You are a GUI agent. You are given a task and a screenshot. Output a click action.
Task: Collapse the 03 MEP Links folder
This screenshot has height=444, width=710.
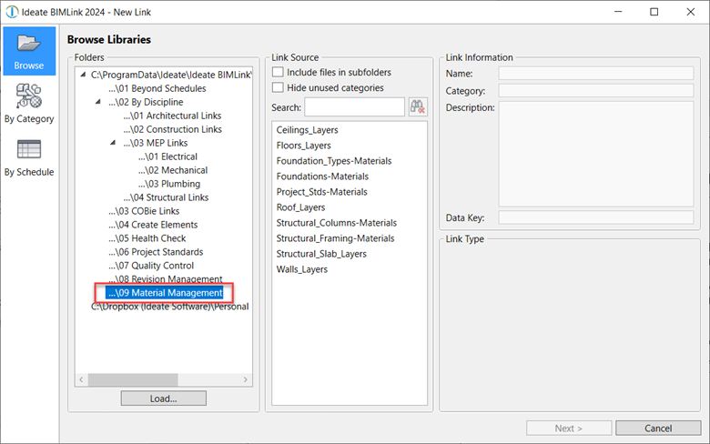point(113,143)
